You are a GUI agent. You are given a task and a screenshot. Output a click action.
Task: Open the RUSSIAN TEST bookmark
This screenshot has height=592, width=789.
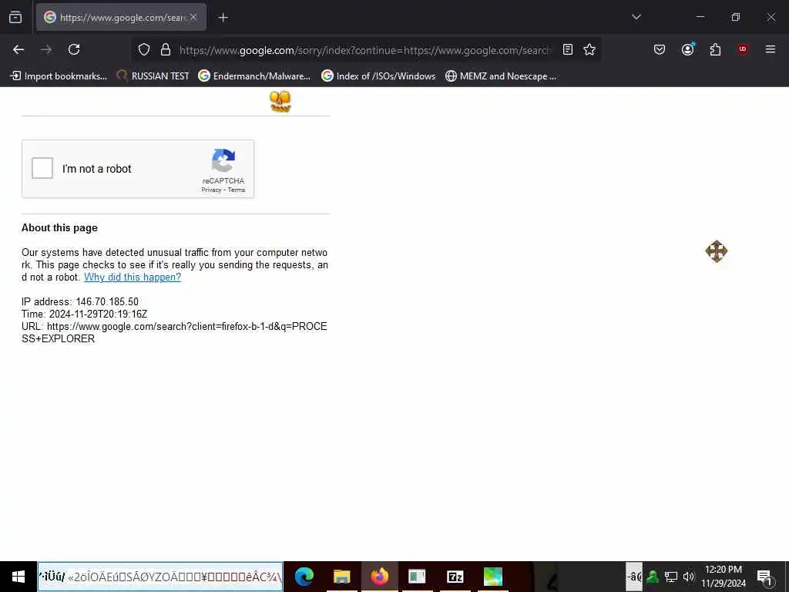point(153,76)
